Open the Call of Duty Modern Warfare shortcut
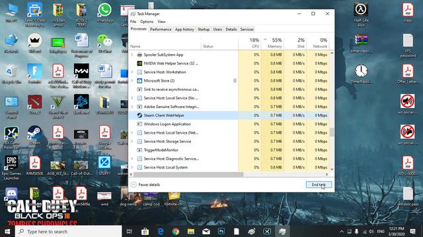 pos(81,76)
